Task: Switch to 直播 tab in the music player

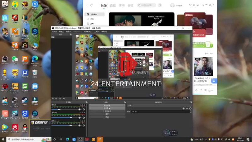Action: tap(113, 5)
